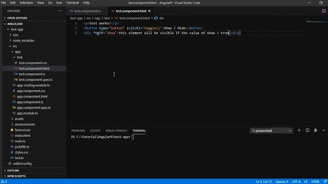328x184 pixels.
Task: Open the powershell terminal selector dropdown
Action: click(271, 131)
